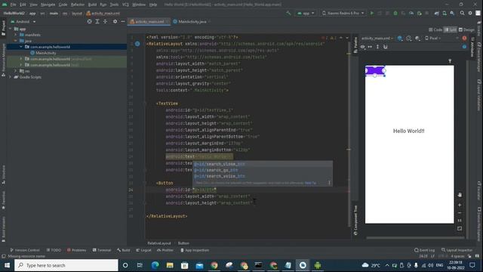Screen dimensions: 483x272
Task: Expand the Gradle Scripts node
Action: coord(10,77)
